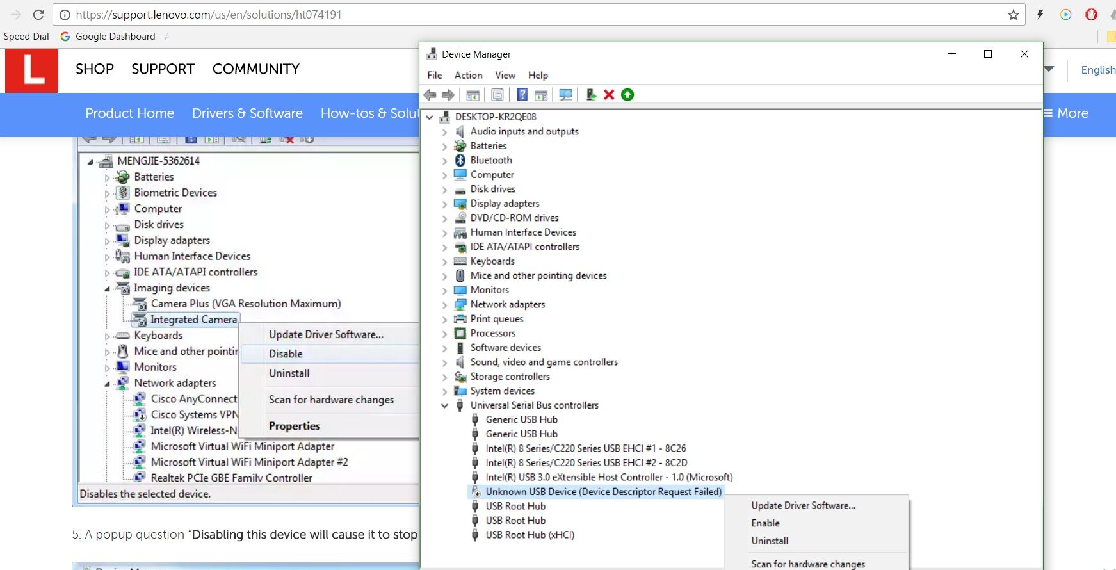Open the More menu on Lenovo page

(1066, 113)
